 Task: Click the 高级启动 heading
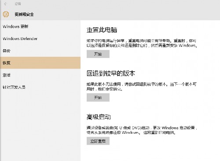pyautogui.click(x=99, y=117)
